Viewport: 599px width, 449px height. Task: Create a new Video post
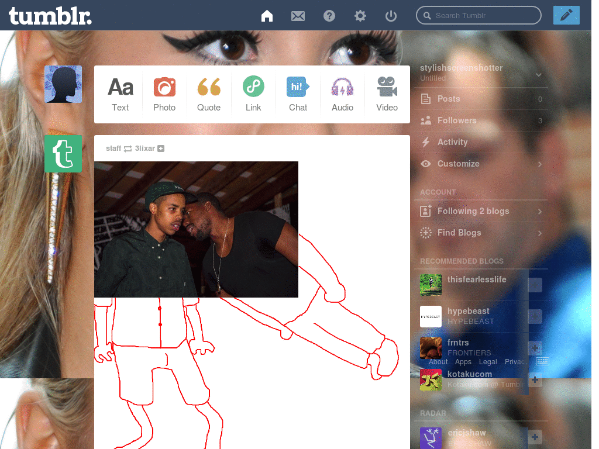click(387, 94)
